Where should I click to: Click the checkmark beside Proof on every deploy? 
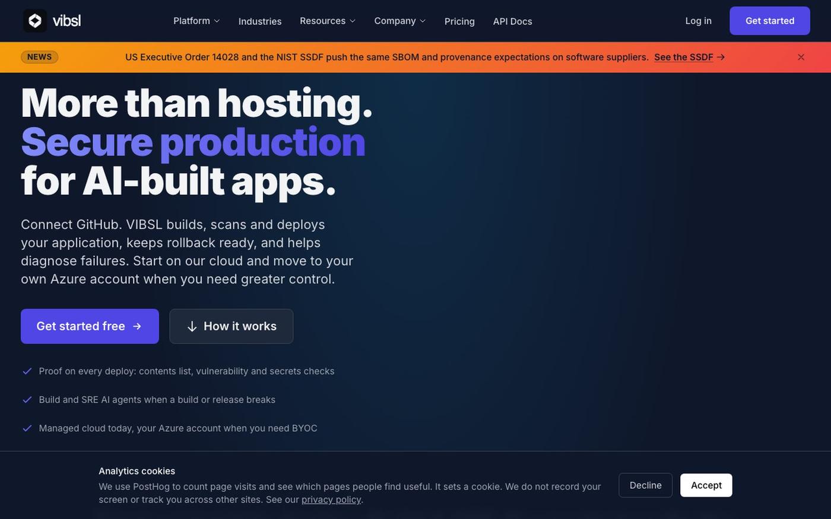[27, 371]
